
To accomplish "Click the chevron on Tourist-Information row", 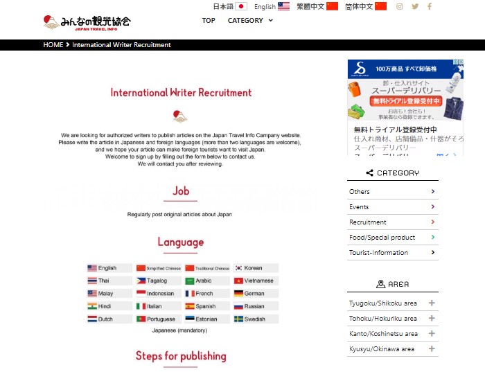I will 433,252.
